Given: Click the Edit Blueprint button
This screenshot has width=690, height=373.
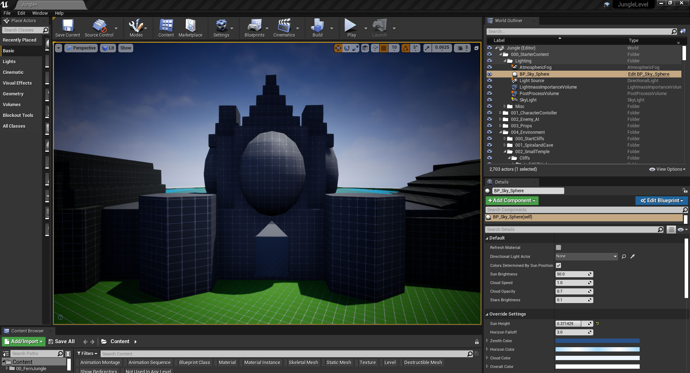Looking at the screenshot, I should tap(662, 200).
